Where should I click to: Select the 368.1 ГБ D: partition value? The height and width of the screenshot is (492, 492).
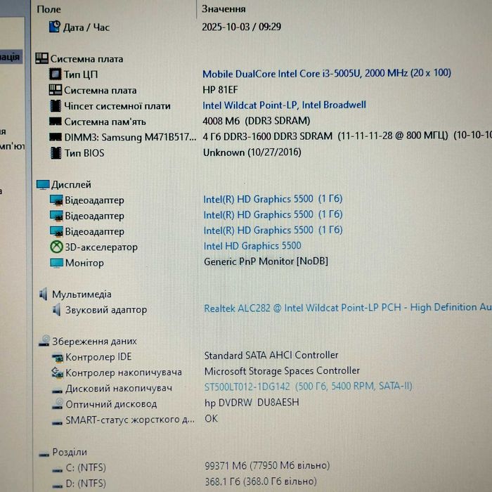coord(261,481)
